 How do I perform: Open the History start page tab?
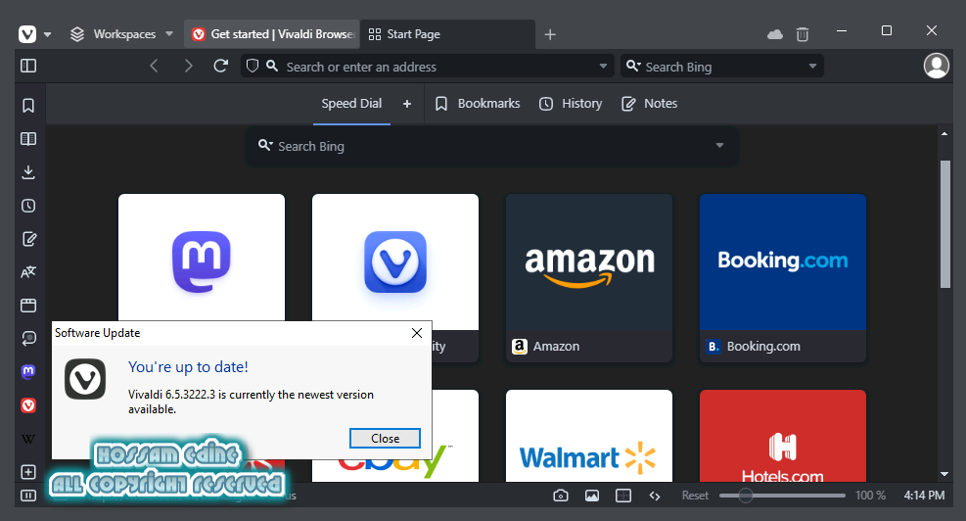click(x=572, y=104)
